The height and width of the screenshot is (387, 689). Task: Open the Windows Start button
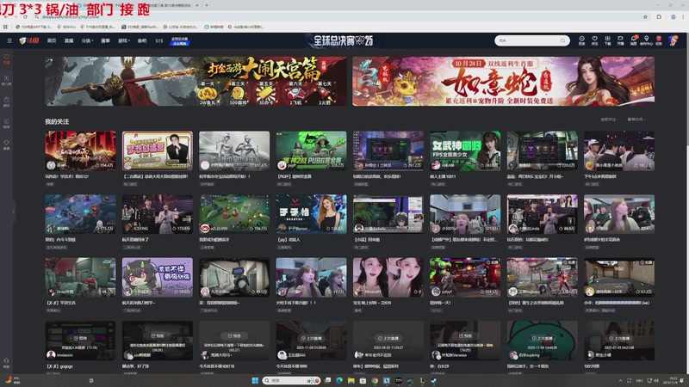[x=255, y=380]
